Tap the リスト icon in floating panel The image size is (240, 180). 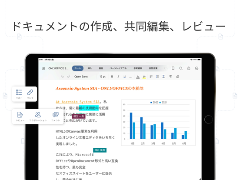tap(19, 94)
